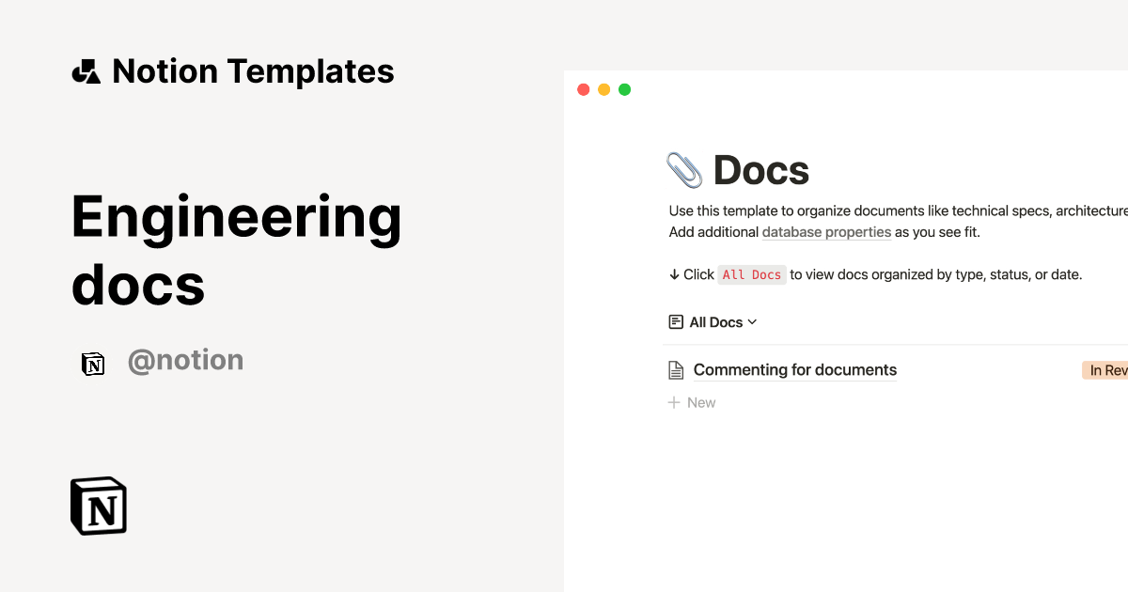Click the orange In Review status tag

1106,370
